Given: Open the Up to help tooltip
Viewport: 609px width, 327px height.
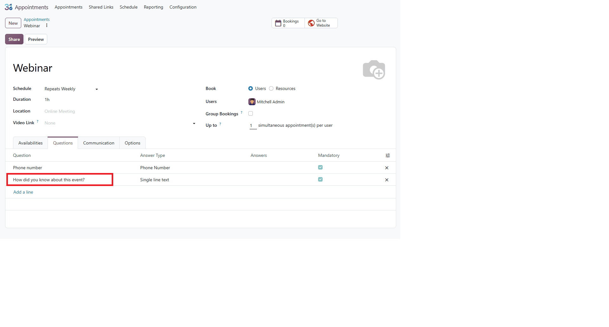Looking at the screenshot, I should pyautogui.click(x=220, y=124).
